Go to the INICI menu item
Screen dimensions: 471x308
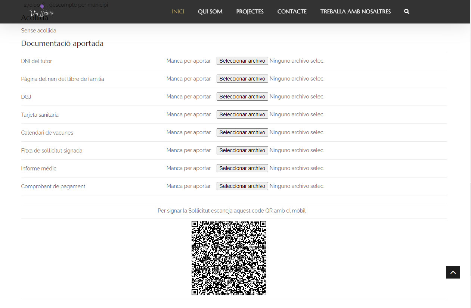click(x=178, y=12)
